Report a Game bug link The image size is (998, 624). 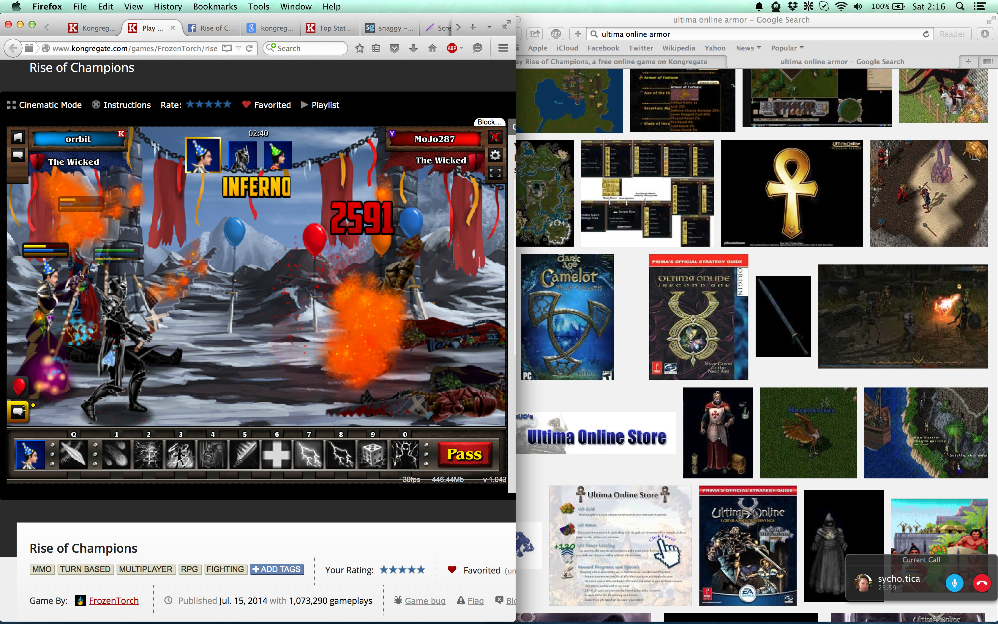[425, 601]
